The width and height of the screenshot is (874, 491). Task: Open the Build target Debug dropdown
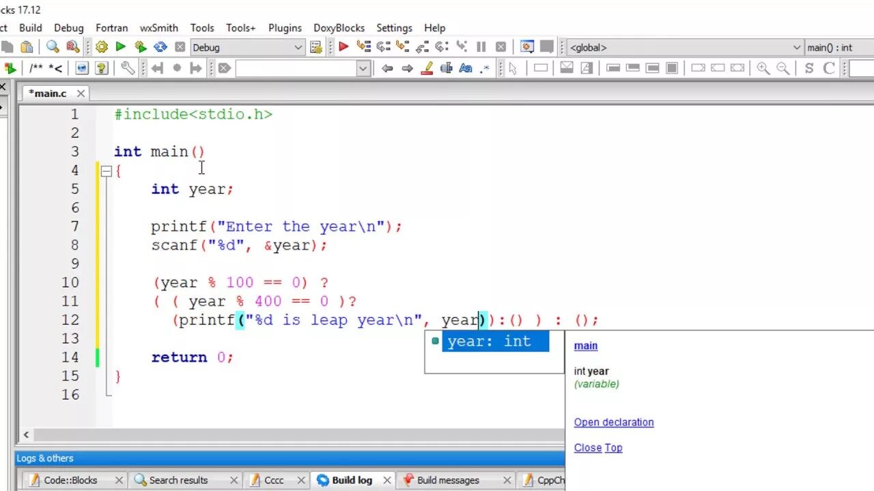click(247, 47)
